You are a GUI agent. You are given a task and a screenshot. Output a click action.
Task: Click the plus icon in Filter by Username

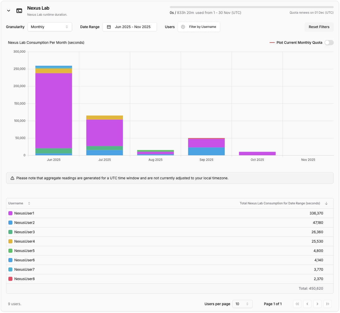[x=183, y=27]
